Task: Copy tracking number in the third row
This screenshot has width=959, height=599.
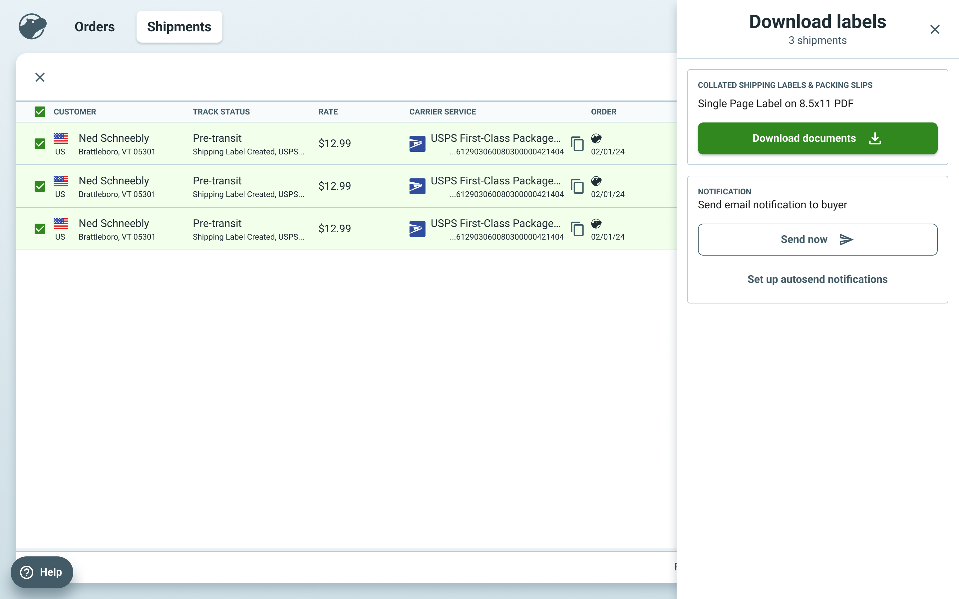Action: coord(577,229)
